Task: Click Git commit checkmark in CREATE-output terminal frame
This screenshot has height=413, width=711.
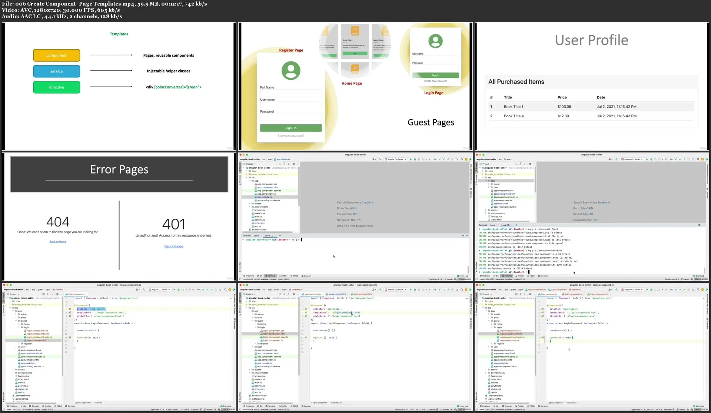Action: [680, 160]
